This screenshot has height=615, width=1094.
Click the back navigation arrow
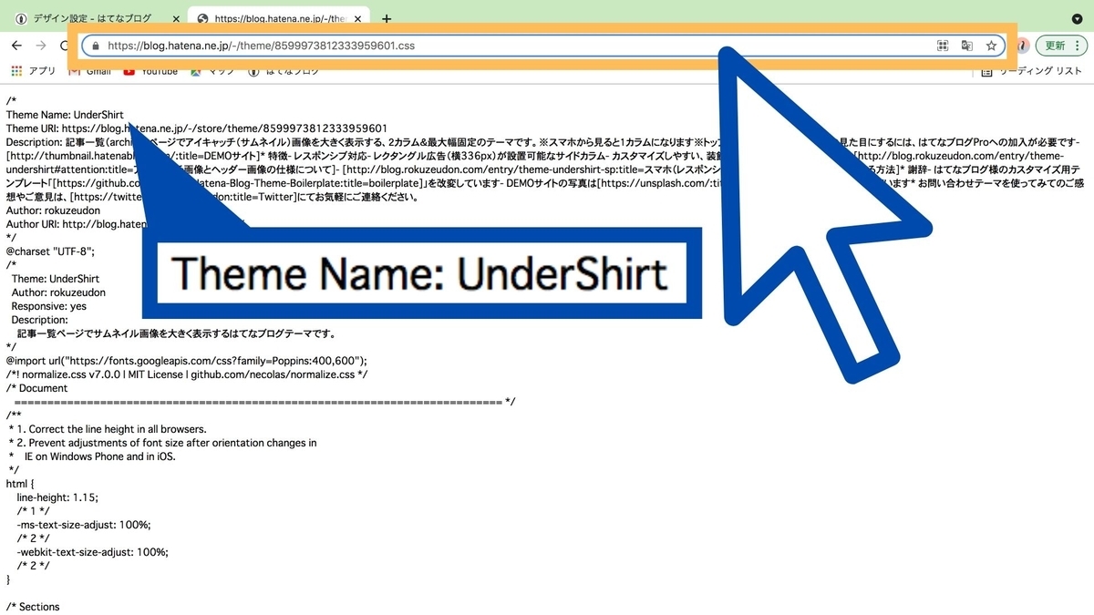coord(15,45)
